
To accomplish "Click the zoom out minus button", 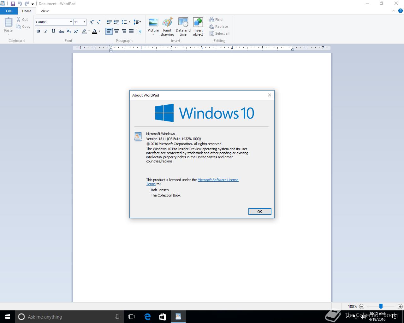I will pyautogui.click(x=362, y=306).
